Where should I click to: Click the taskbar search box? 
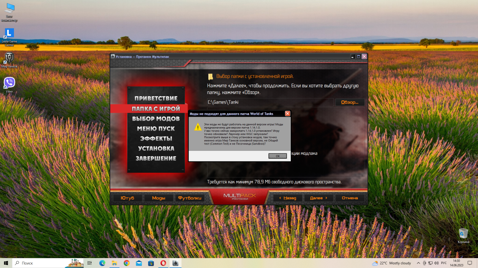48,263
